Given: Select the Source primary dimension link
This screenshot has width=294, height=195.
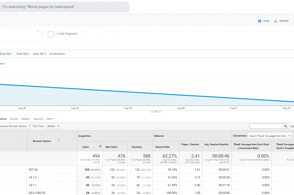Looking at the screenshot, I should coord(14,119).
